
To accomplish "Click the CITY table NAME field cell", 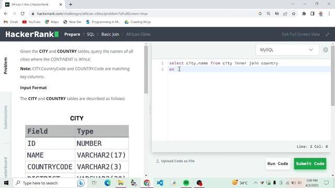I will point(50,155).
